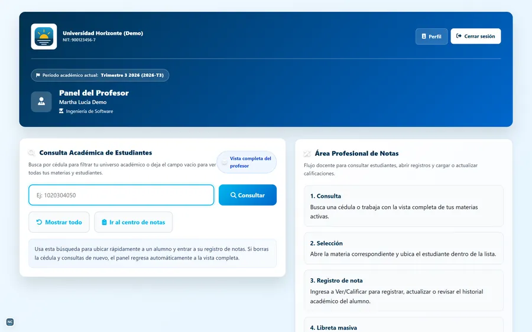Click the 'Usa esta búsqueda' help note
532x332 pixels.
(x=153, y=253)
